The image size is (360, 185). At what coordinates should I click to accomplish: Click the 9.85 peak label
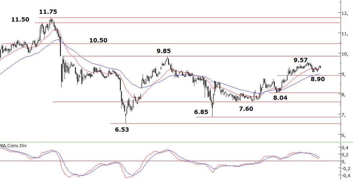[x=164, y=51]
